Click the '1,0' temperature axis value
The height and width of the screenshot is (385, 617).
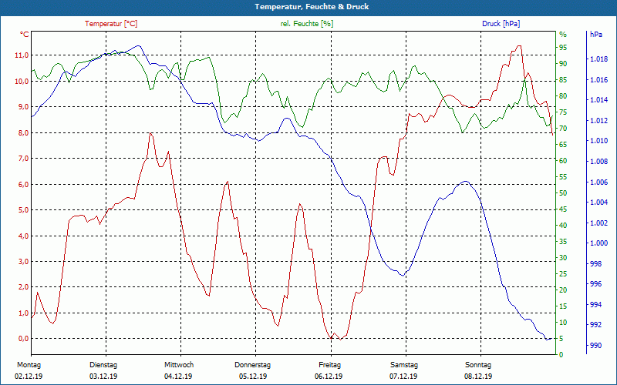point(23,313)
